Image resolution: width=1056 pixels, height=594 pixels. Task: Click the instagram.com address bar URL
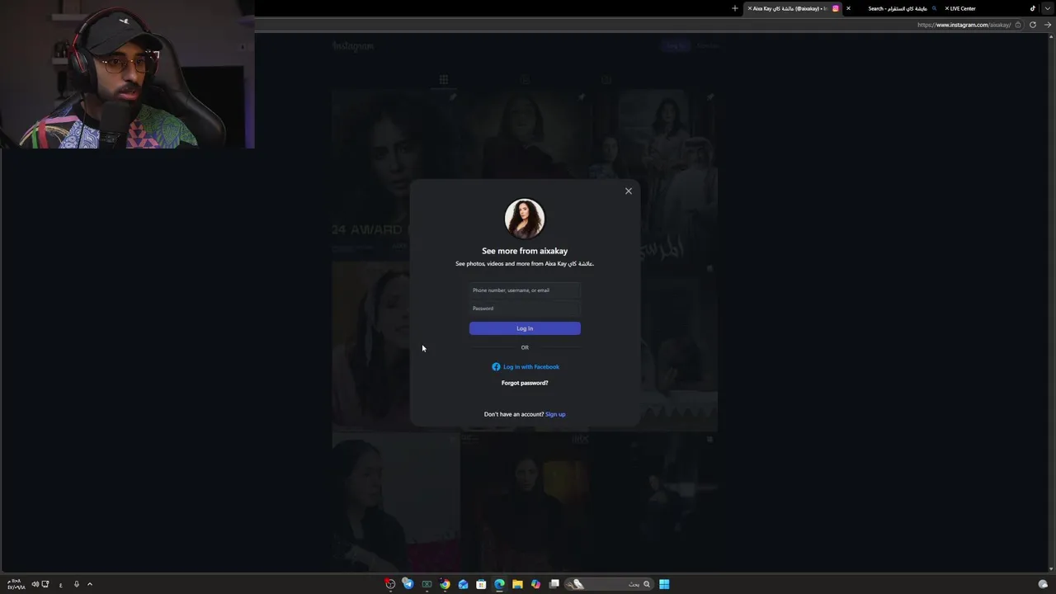coord(964,25)
